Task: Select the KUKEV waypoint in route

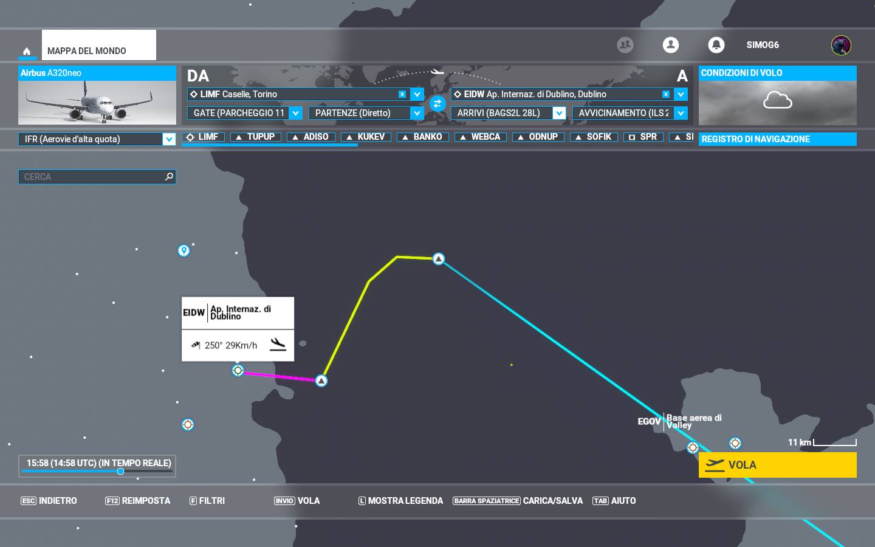Action: click(x=365, y=137)
